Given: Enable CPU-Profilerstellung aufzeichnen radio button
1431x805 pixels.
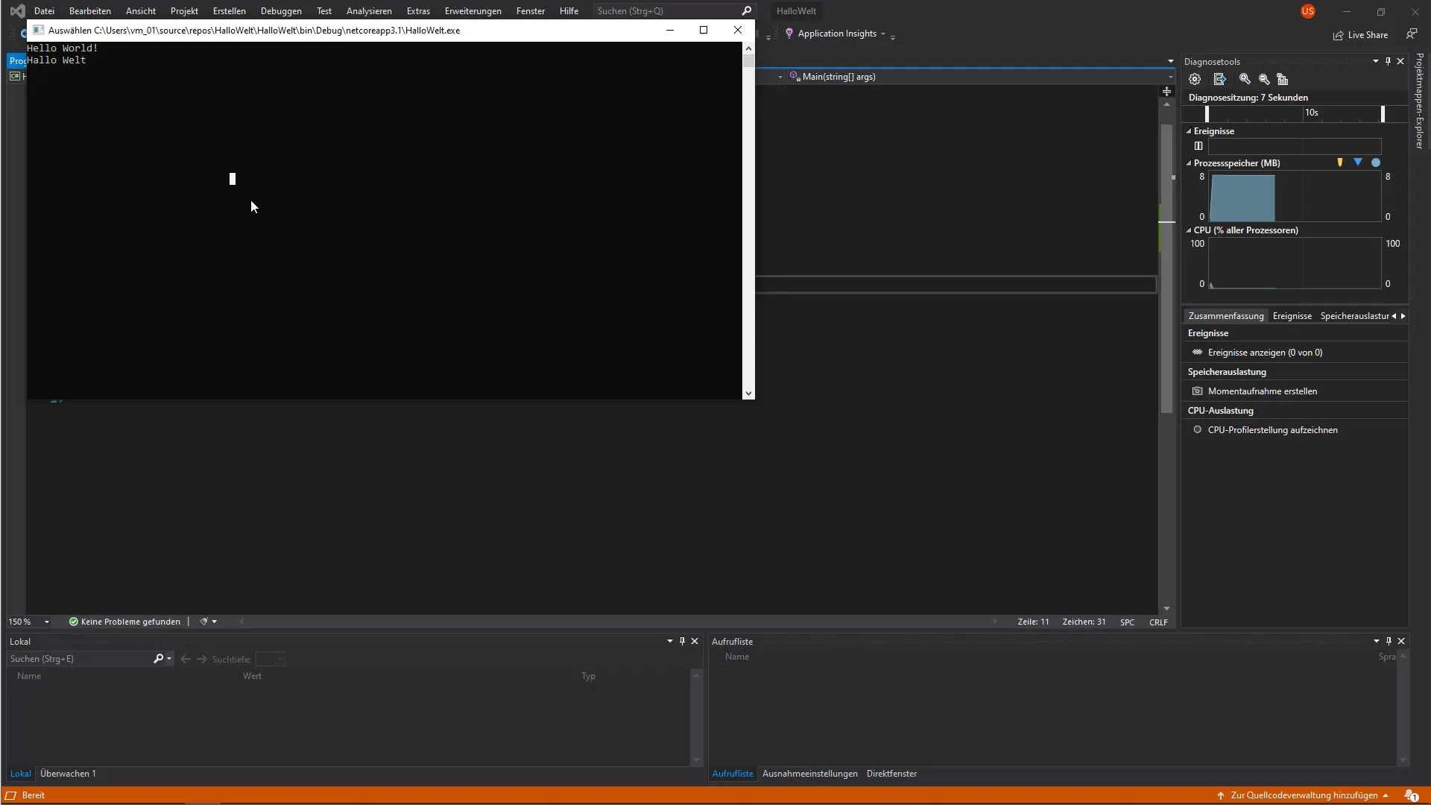Looking at the screenshot, I should point(1197,430).
